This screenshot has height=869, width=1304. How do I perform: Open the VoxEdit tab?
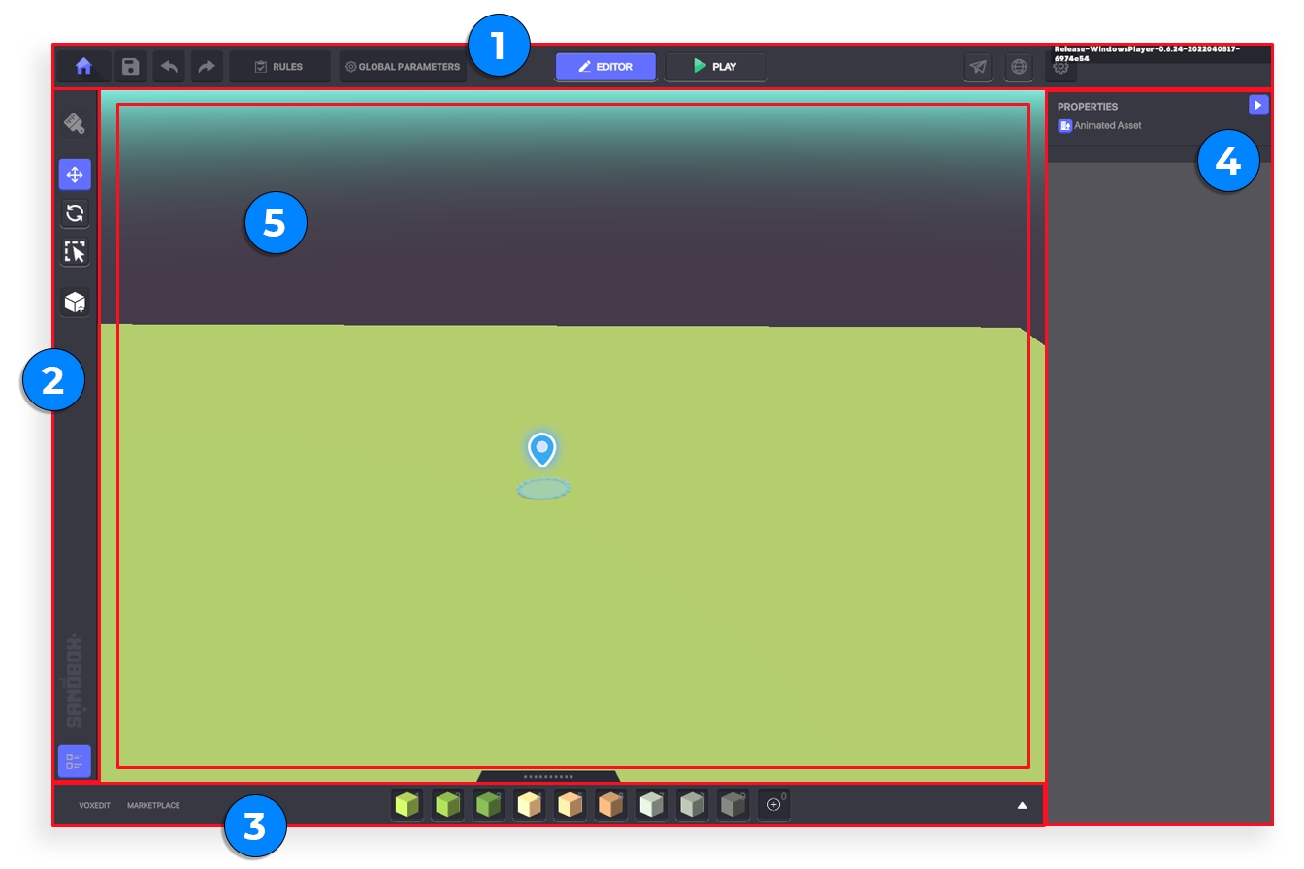click(x=94, y=805)
